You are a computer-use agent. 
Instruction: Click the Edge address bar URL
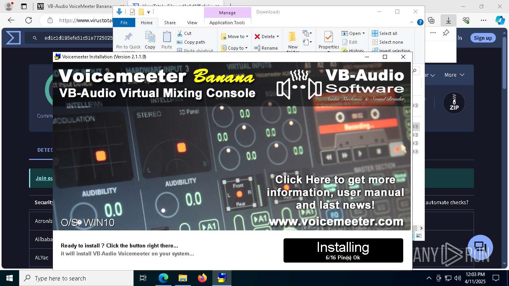(85, 20)
